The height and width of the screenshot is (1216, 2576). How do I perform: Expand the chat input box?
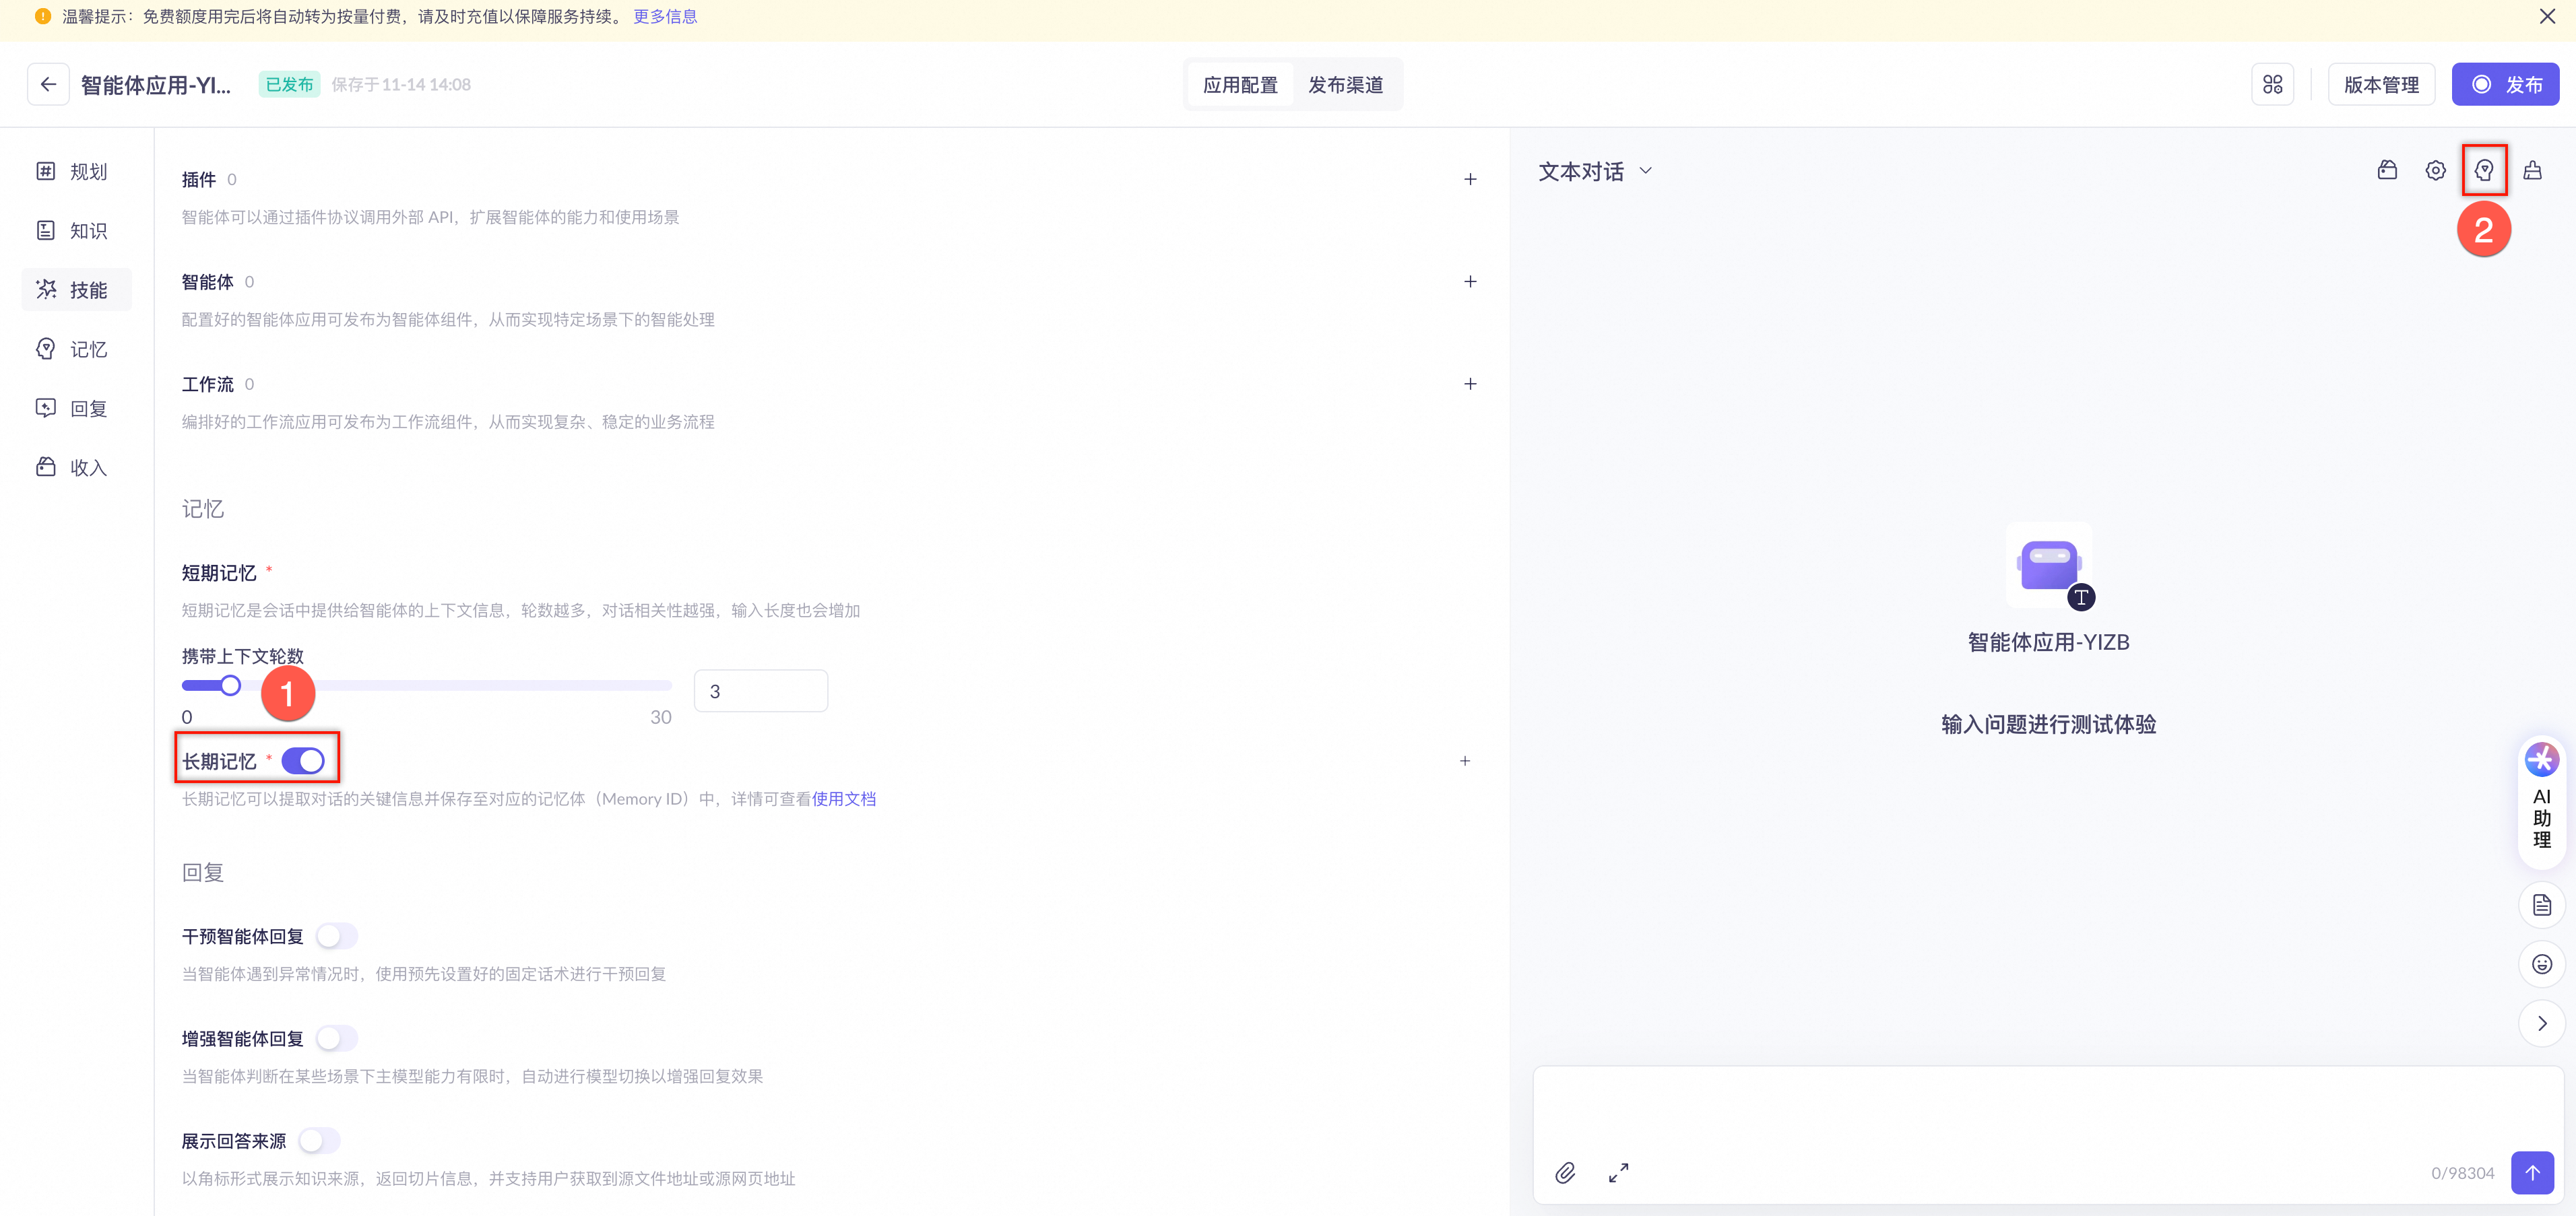pos(1618,1173)
